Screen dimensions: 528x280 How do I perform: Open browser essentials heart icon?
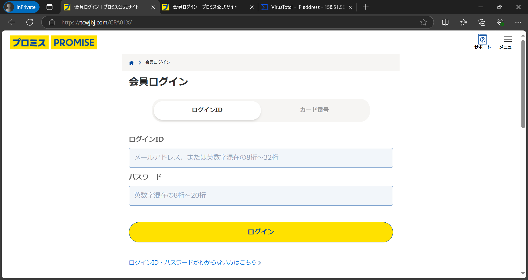click(x=500, y=22)
